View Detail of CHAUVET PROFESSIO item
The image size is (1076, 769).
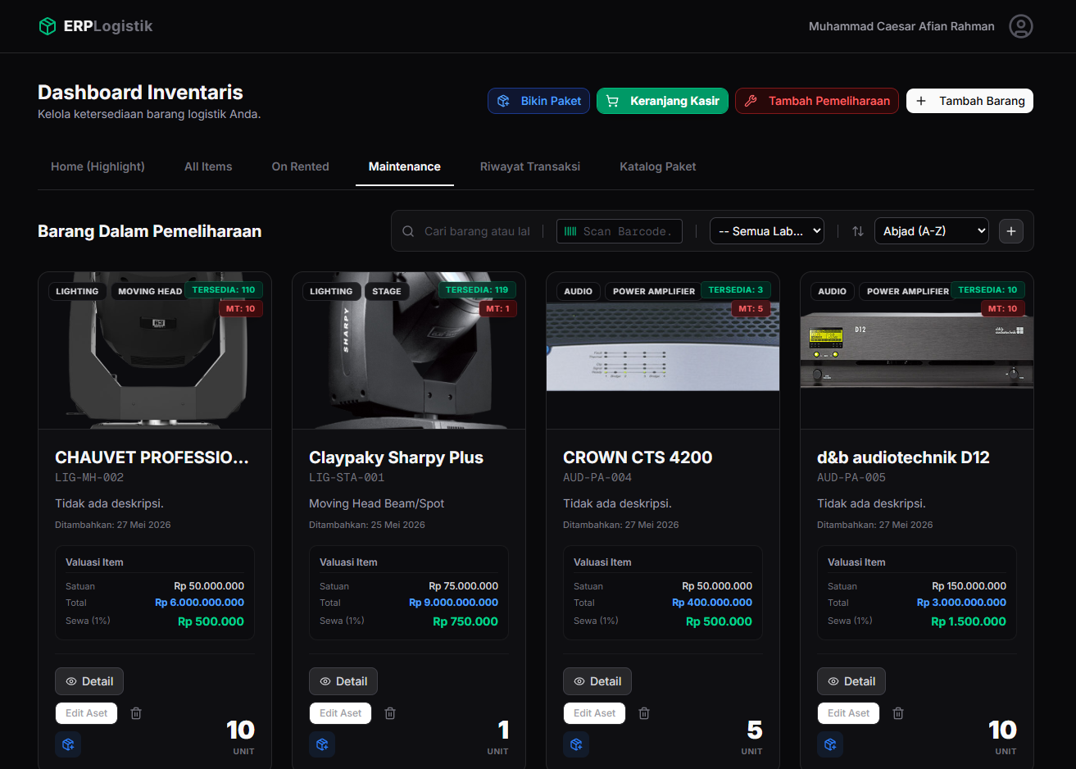point(89,681)
